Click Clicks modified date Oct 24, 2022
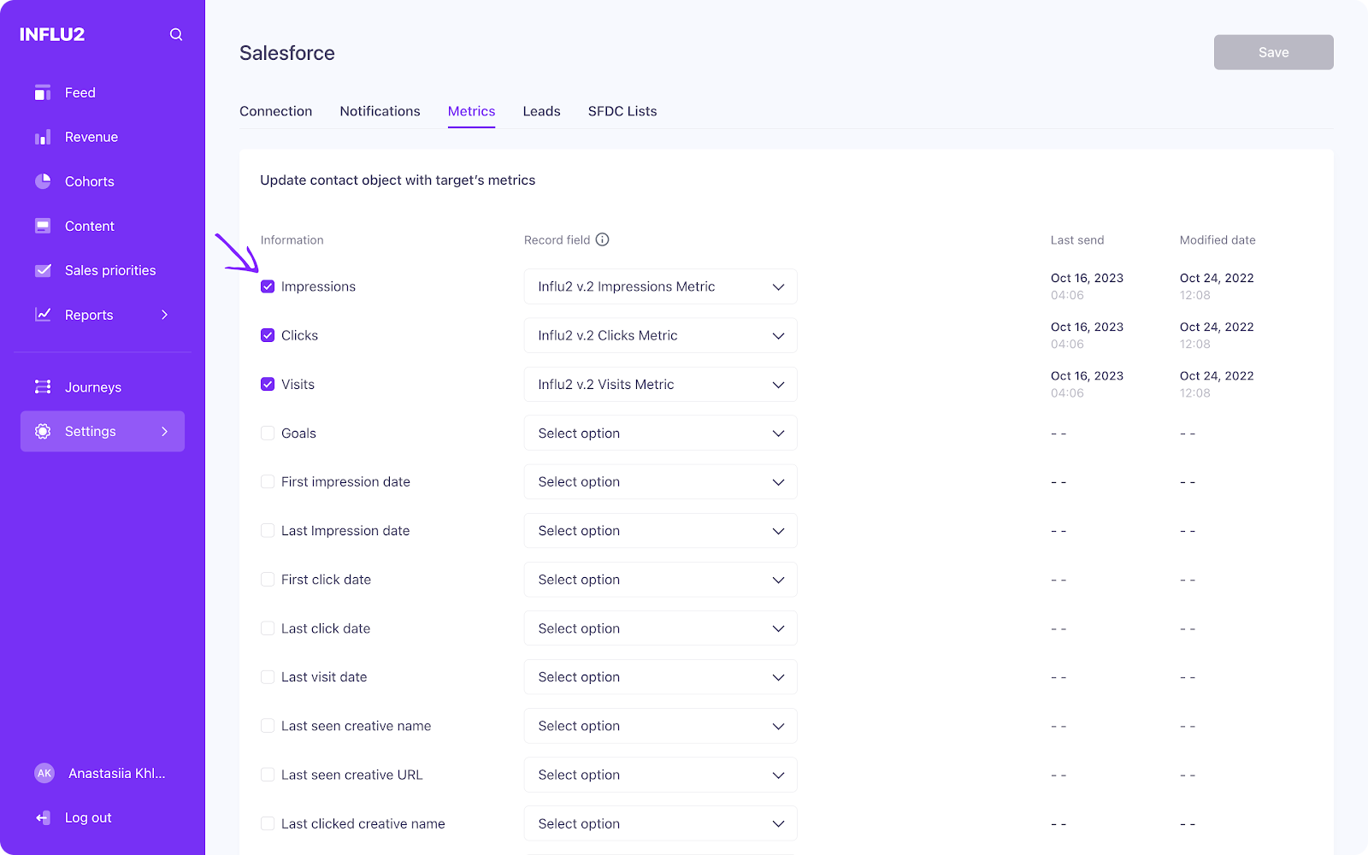The image size is (1368, 855). [1217, 327]
